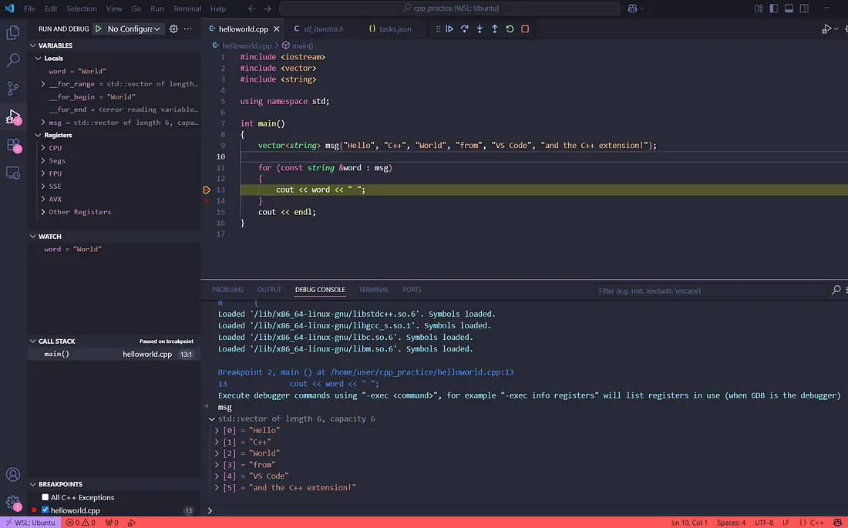The image size is (848, 528).
Task: Open debug configuration dropdown
Action: point(135,29)
